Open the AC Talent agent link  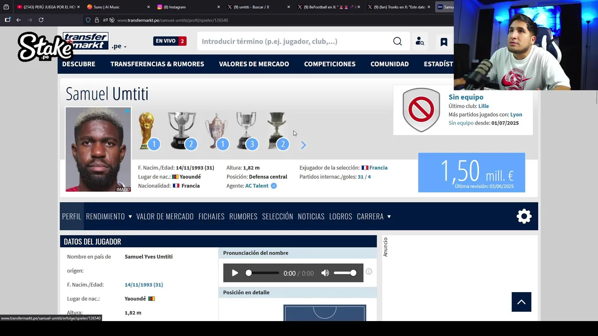(257, 186)
